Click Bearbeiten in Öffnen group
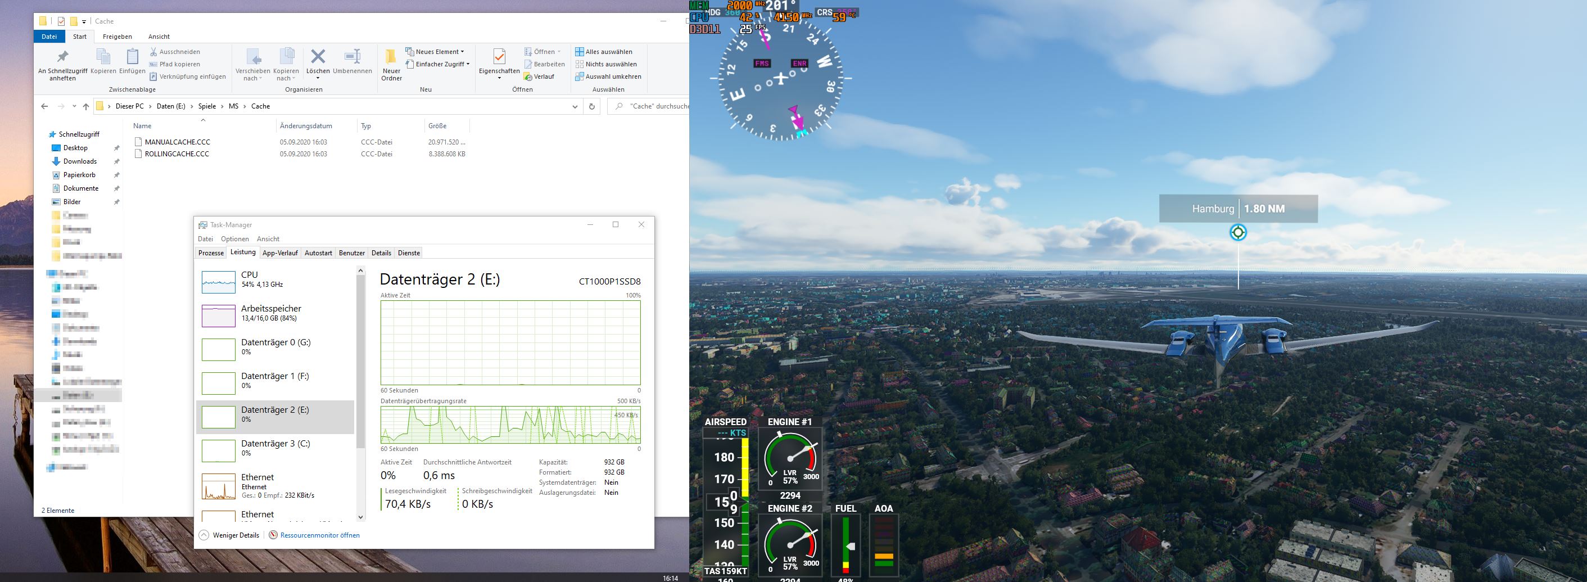The image size is (1587, 582). click(x=544, y=64)
